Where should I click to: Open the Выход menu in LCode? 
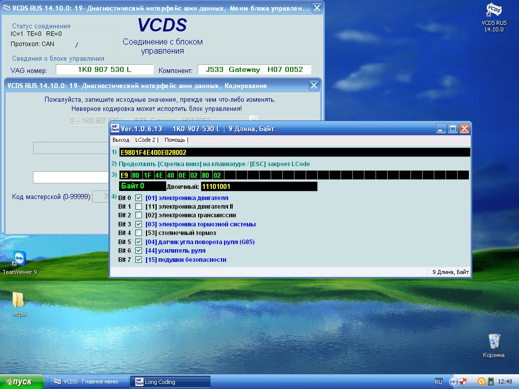(121, 140)
